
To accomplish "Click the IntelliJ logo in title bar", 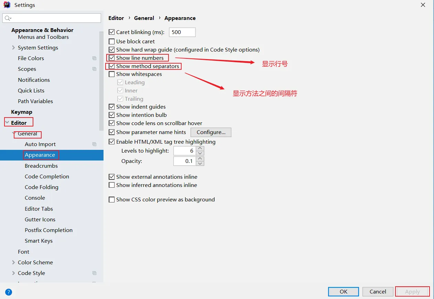I will click(7, 5).
